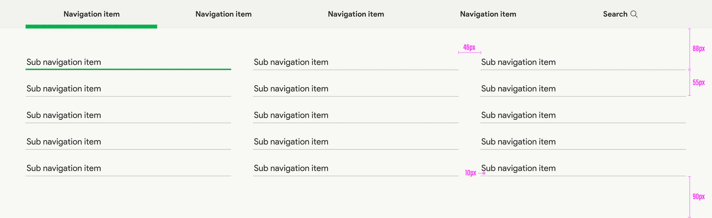Image resolution: width=712 pixels, height=218 pixels.
Task: Click fourth Sub navigation item in left column
Action: (64, 141)
